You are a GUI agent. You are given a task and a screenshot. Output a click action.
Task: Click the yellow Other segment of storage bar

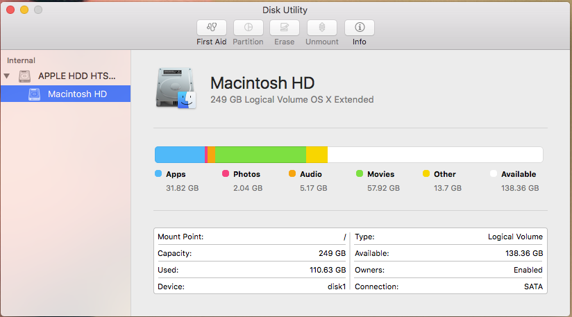(x=317, y=155)
